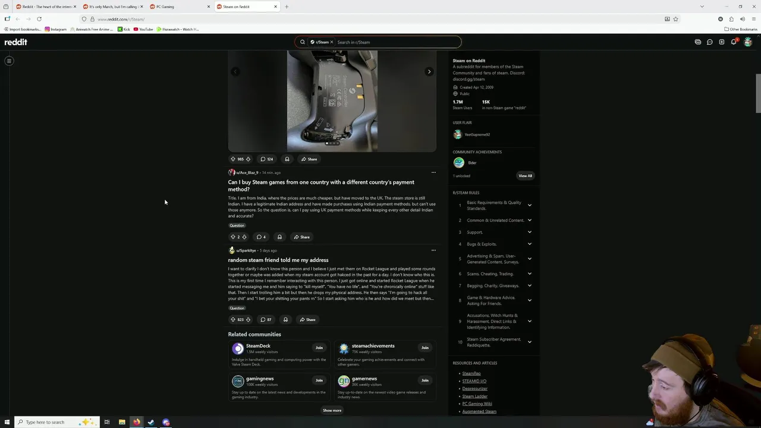This screenshot has width=761, height=428.
Task: Switch to the PC Gaming browser tab
Action: click(180, 7)
